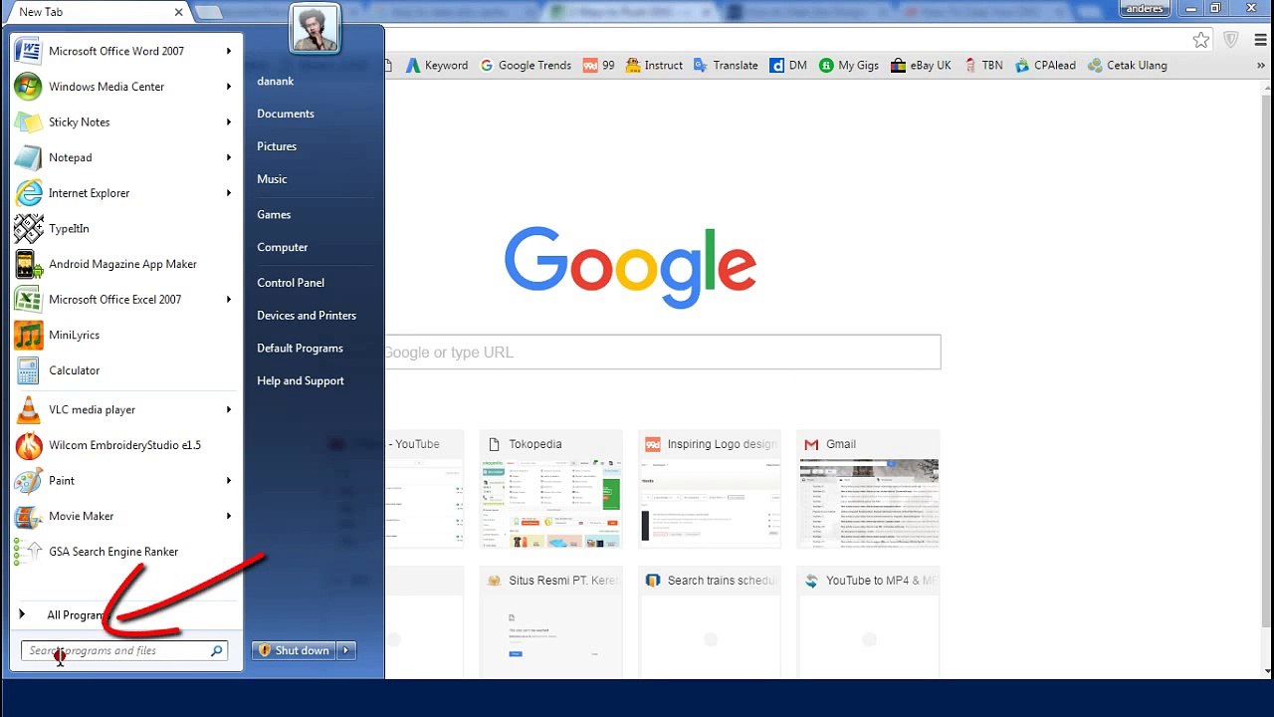Click the MiniLyrics icon
Screen dimensions: 1274x717
[28, 335]
